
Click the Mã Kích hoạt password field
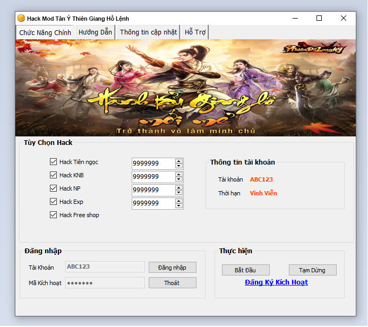pyautogui.click(x=105, y=282)
